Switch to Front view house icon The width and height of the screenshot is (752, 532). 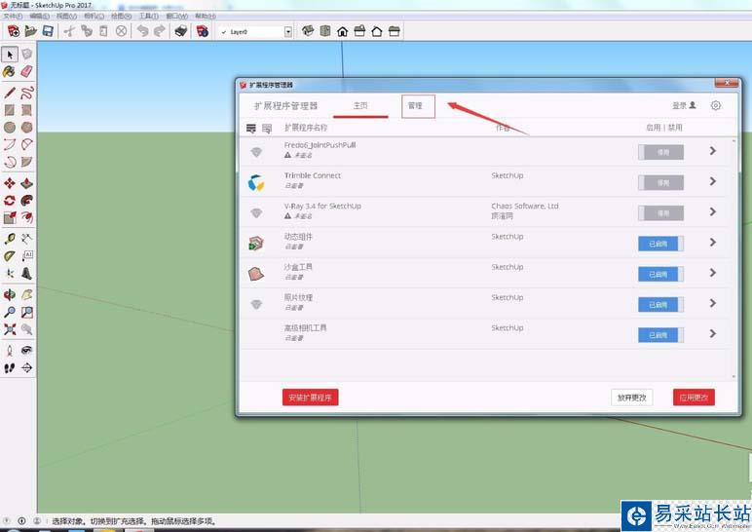coord(343,31)
